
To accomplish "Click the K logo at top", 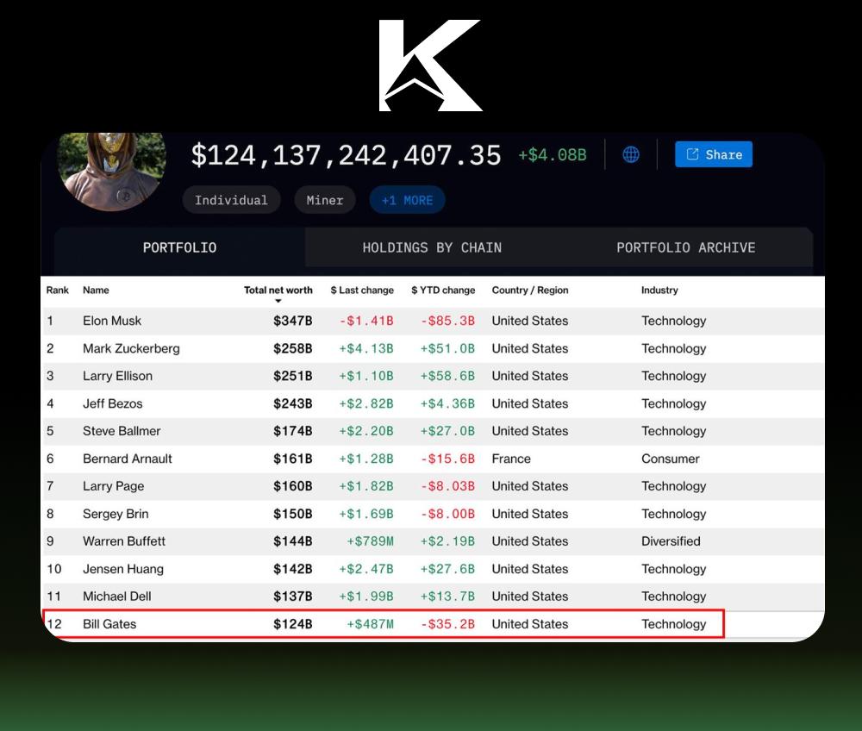I will point(430,66).
